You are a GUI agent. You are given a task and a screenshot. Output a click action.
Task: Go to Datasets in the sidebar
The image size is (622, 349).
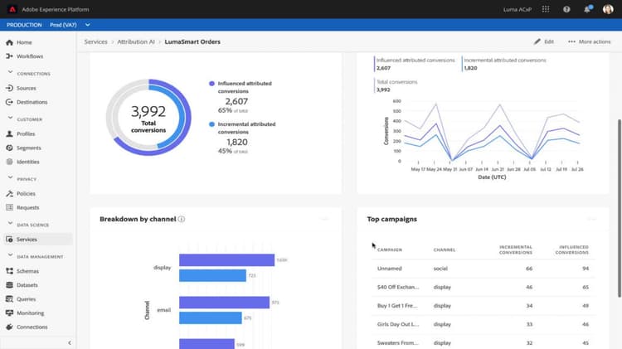tap(27, 285)
